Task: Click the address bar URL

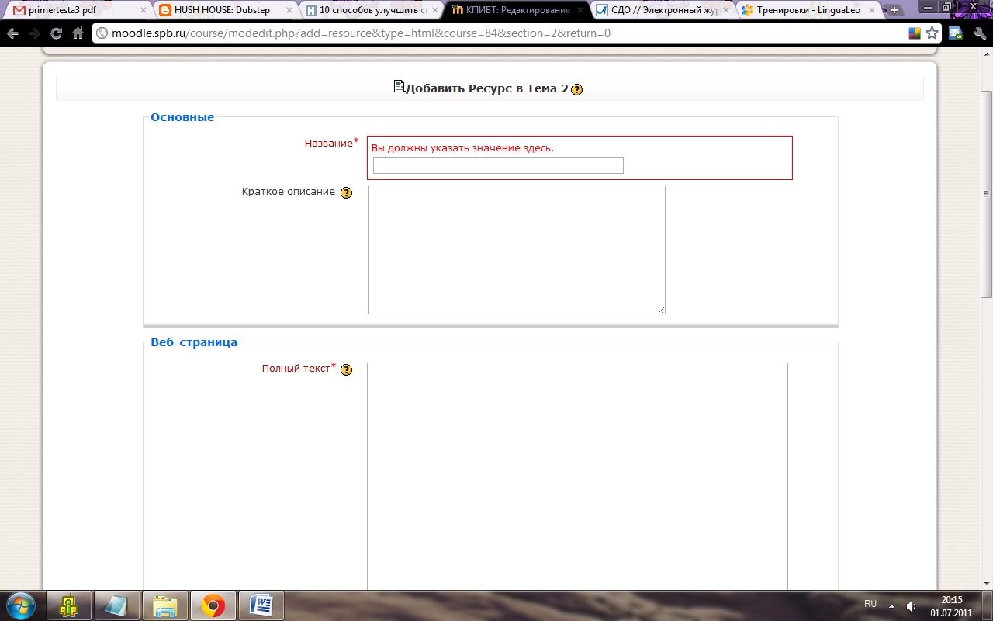Action: point(361,33)
